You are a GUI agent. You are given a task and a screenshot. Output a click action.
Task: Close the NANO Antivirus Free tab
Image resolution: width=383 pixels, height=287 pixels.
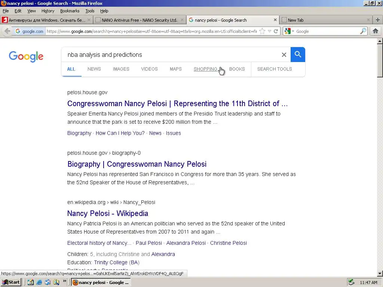pos(182,20)
